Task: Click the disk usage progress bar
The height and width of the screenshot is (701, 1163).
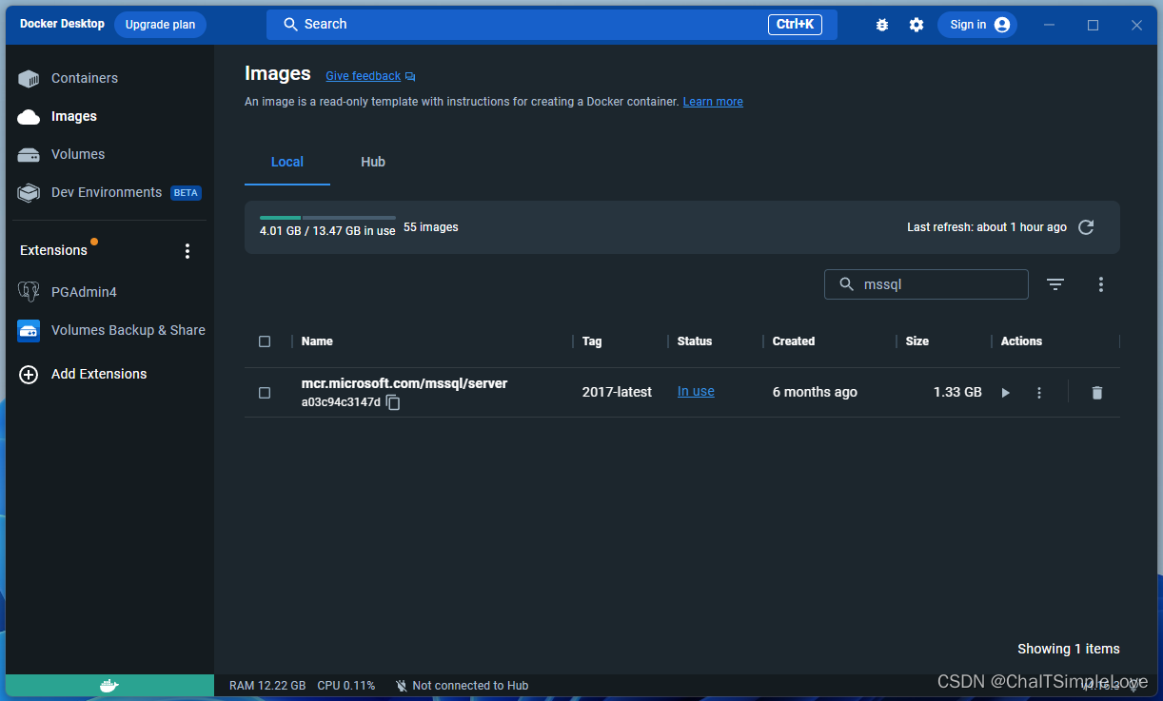Action: pyautogui.click(x=327, y=218)
